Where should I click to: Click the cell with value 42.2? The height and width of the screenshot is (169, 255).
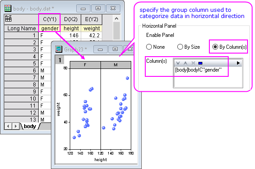(x=92, y=35)
